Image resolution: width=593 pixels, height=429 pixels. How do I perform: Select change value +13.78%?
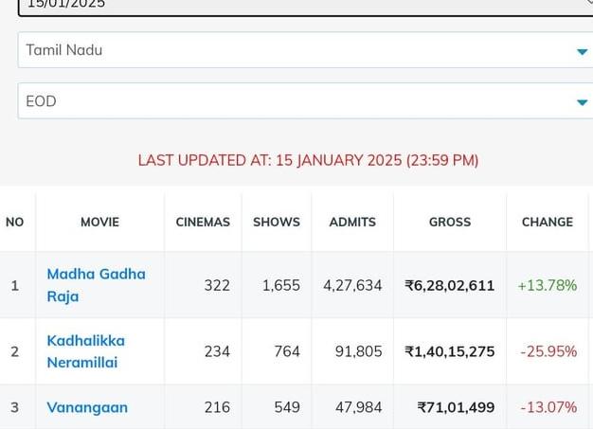pos(548,285)
